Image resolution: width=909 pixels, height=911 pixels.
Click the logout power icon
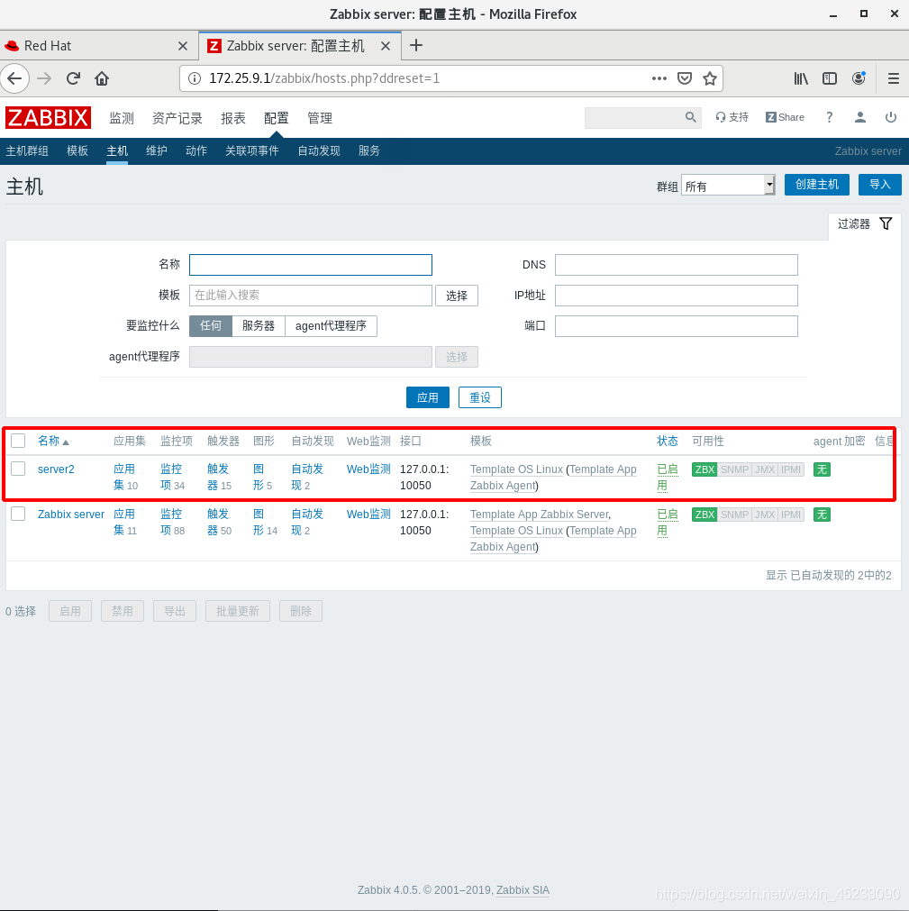click(x=890, y=117)
